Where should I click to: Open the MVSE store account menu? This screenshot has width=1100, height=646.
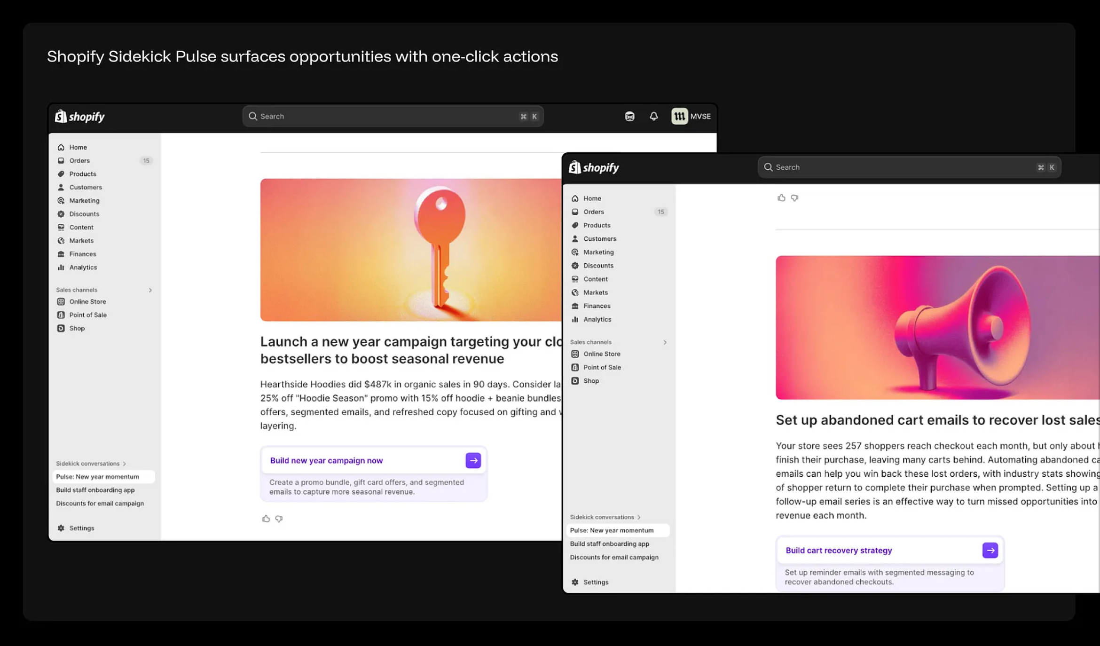click(x=691, y=116)
